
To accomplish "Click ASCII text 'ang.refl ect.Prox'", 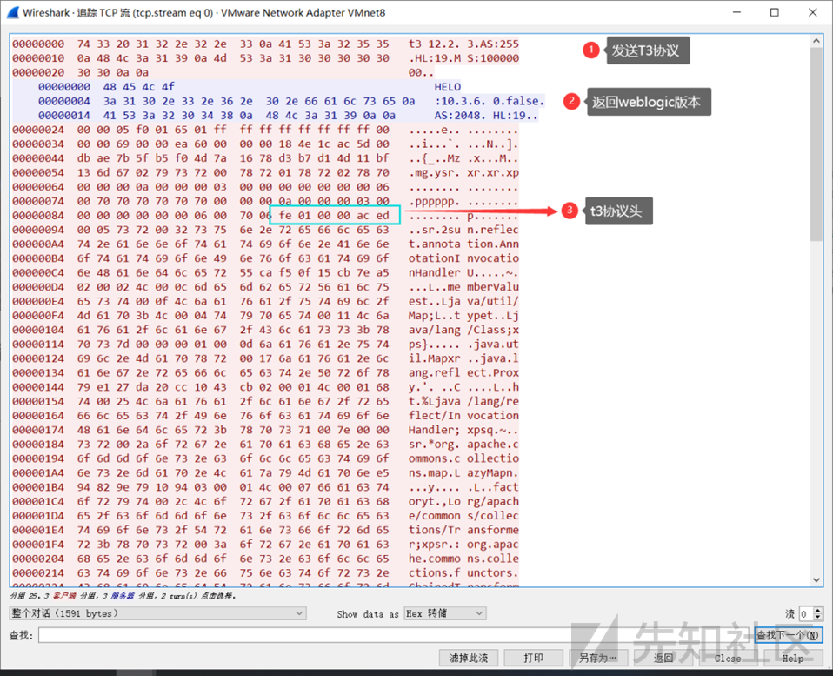I will point(463,372).
